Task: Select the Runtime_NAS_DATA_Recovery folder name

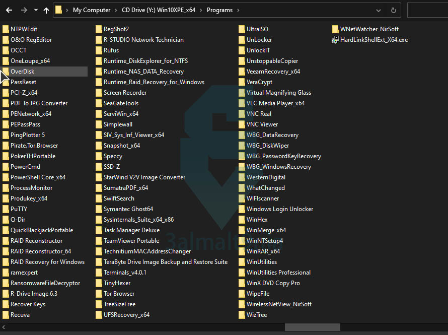Action: (x=144, y=72)
